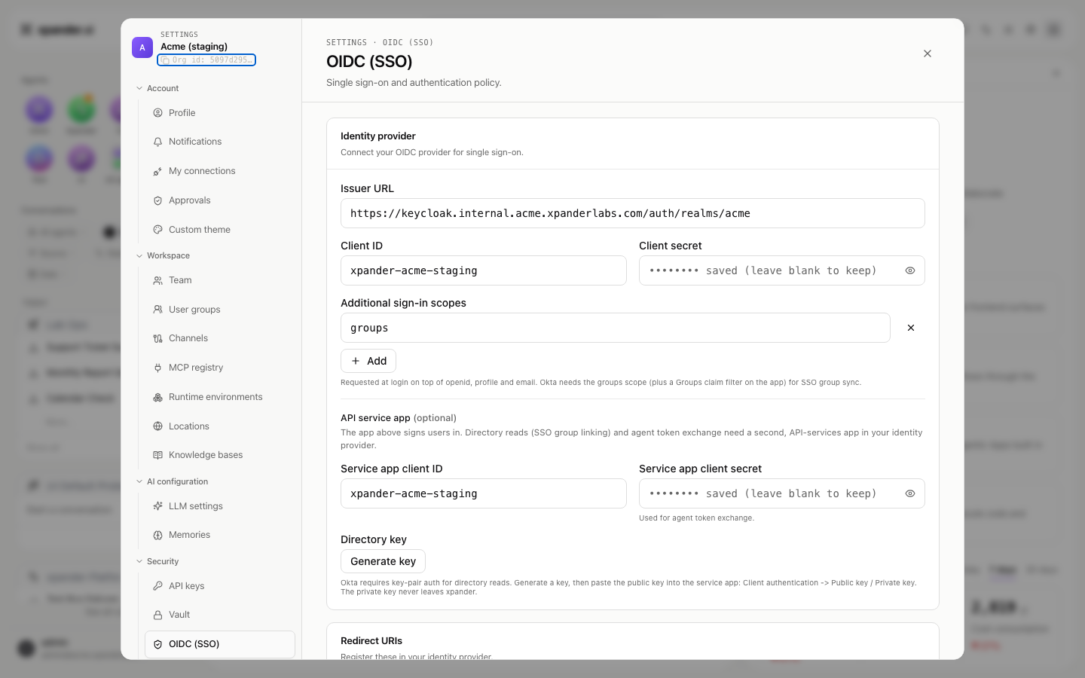Viewport: 1085px width, 678px height.
Task: Select the My connections plug icon
Action: click(x=158, y=171)
